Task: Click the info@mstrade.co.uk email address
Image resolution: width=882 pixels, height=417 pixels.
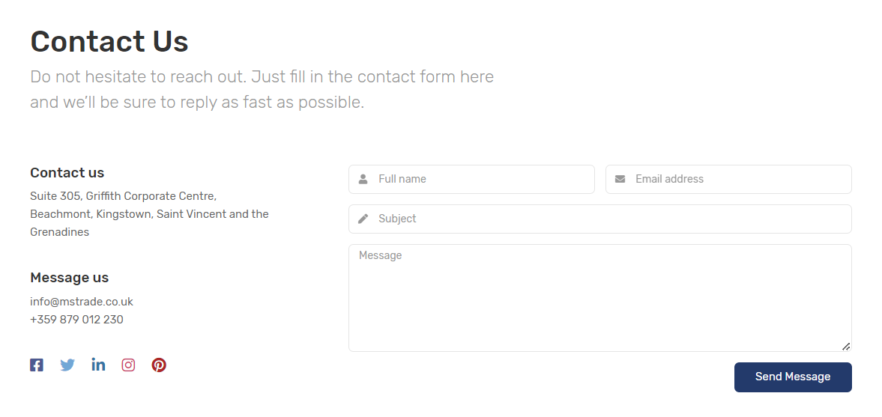Action: click(x=82, y=302)
